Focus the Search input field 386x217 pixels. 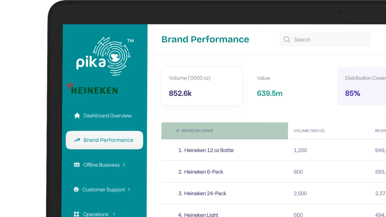click(325, 39)
